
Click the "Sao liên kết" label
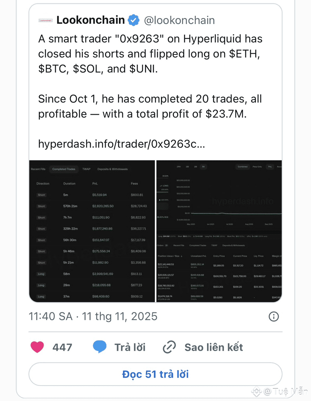(x=213, y=347)
